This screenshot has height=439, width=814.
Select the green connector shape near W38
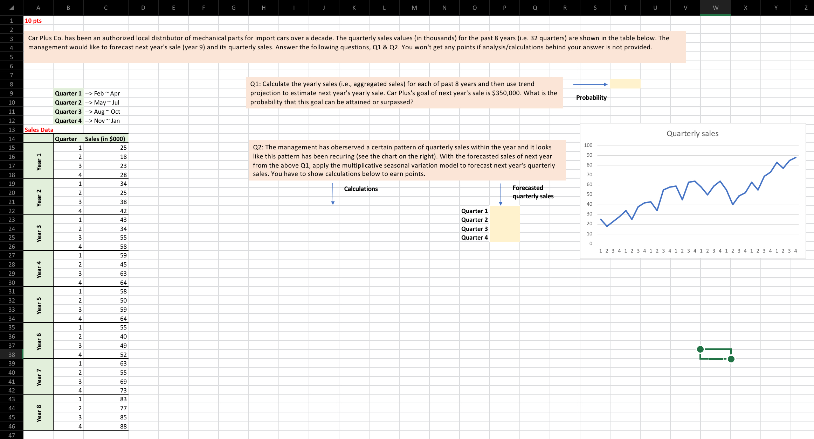(715, 349)
